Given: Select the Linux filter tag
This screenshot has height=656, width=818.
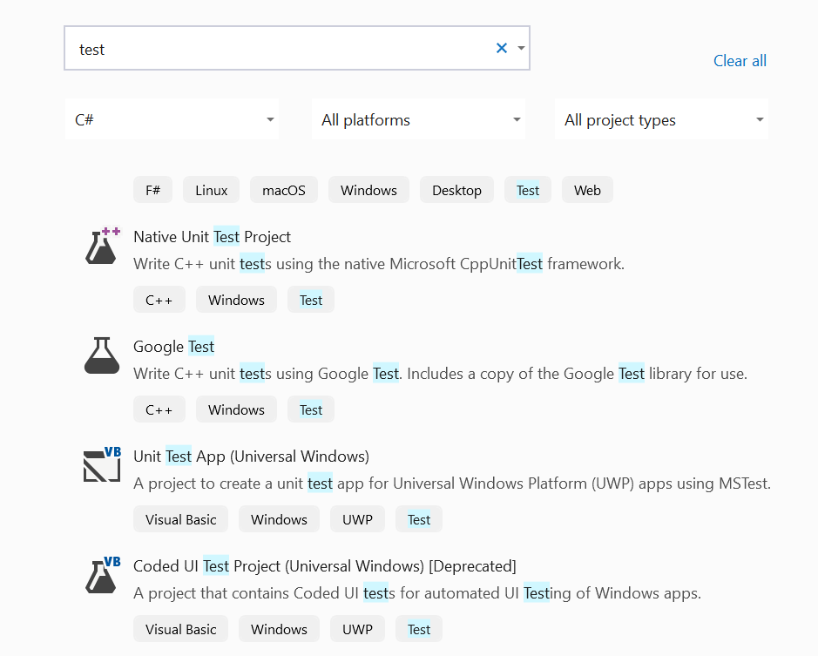Looking at the screenshot, I should 211,189.
